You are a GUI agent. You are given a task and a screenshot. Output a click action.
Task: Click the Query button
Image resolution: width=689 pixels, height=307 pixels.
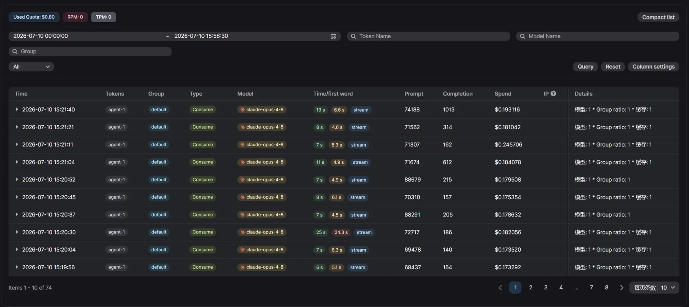tap(585, 67)
